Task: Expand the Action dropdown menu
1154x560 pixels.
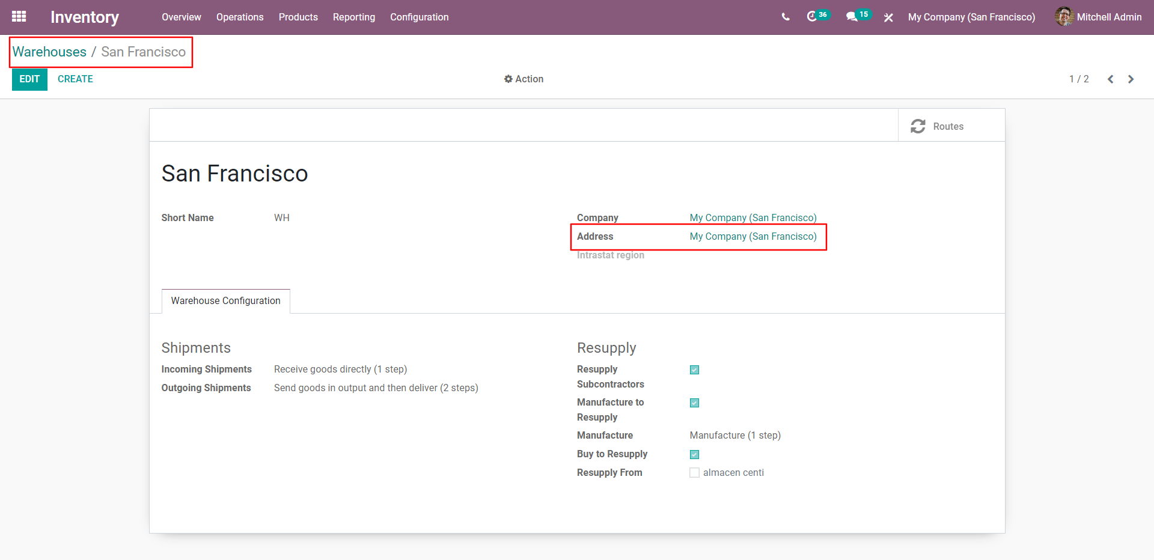Action: pos(524,79)
